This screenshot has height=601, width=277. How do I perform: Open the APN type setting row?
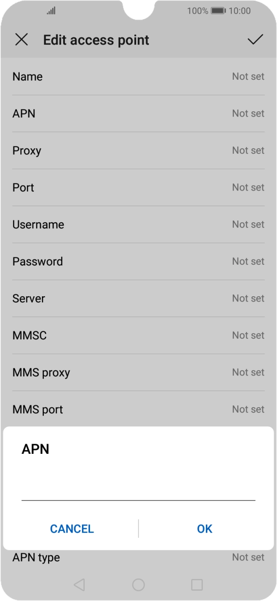coord(138,558)
